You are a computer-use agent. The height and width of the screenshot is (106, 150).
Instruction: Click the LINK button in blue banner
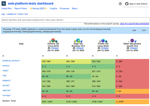[134, 30]
